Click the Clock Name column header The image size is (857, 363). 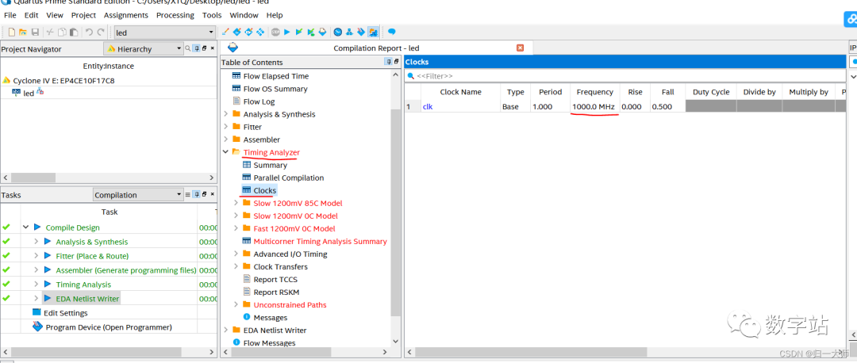tap(460, 92)
